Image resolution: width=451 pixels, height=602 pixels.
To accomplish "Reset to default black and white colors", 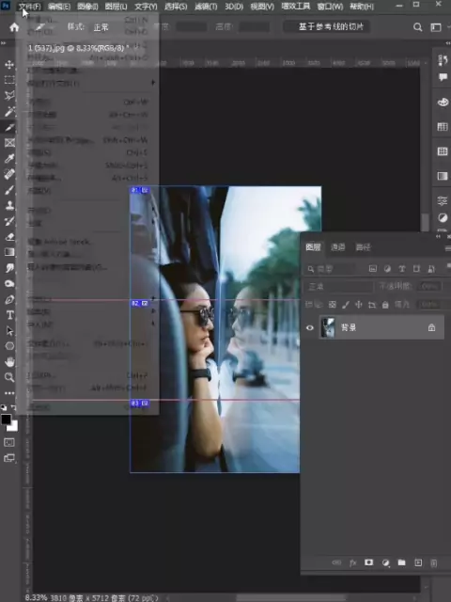I will [4, 407].
